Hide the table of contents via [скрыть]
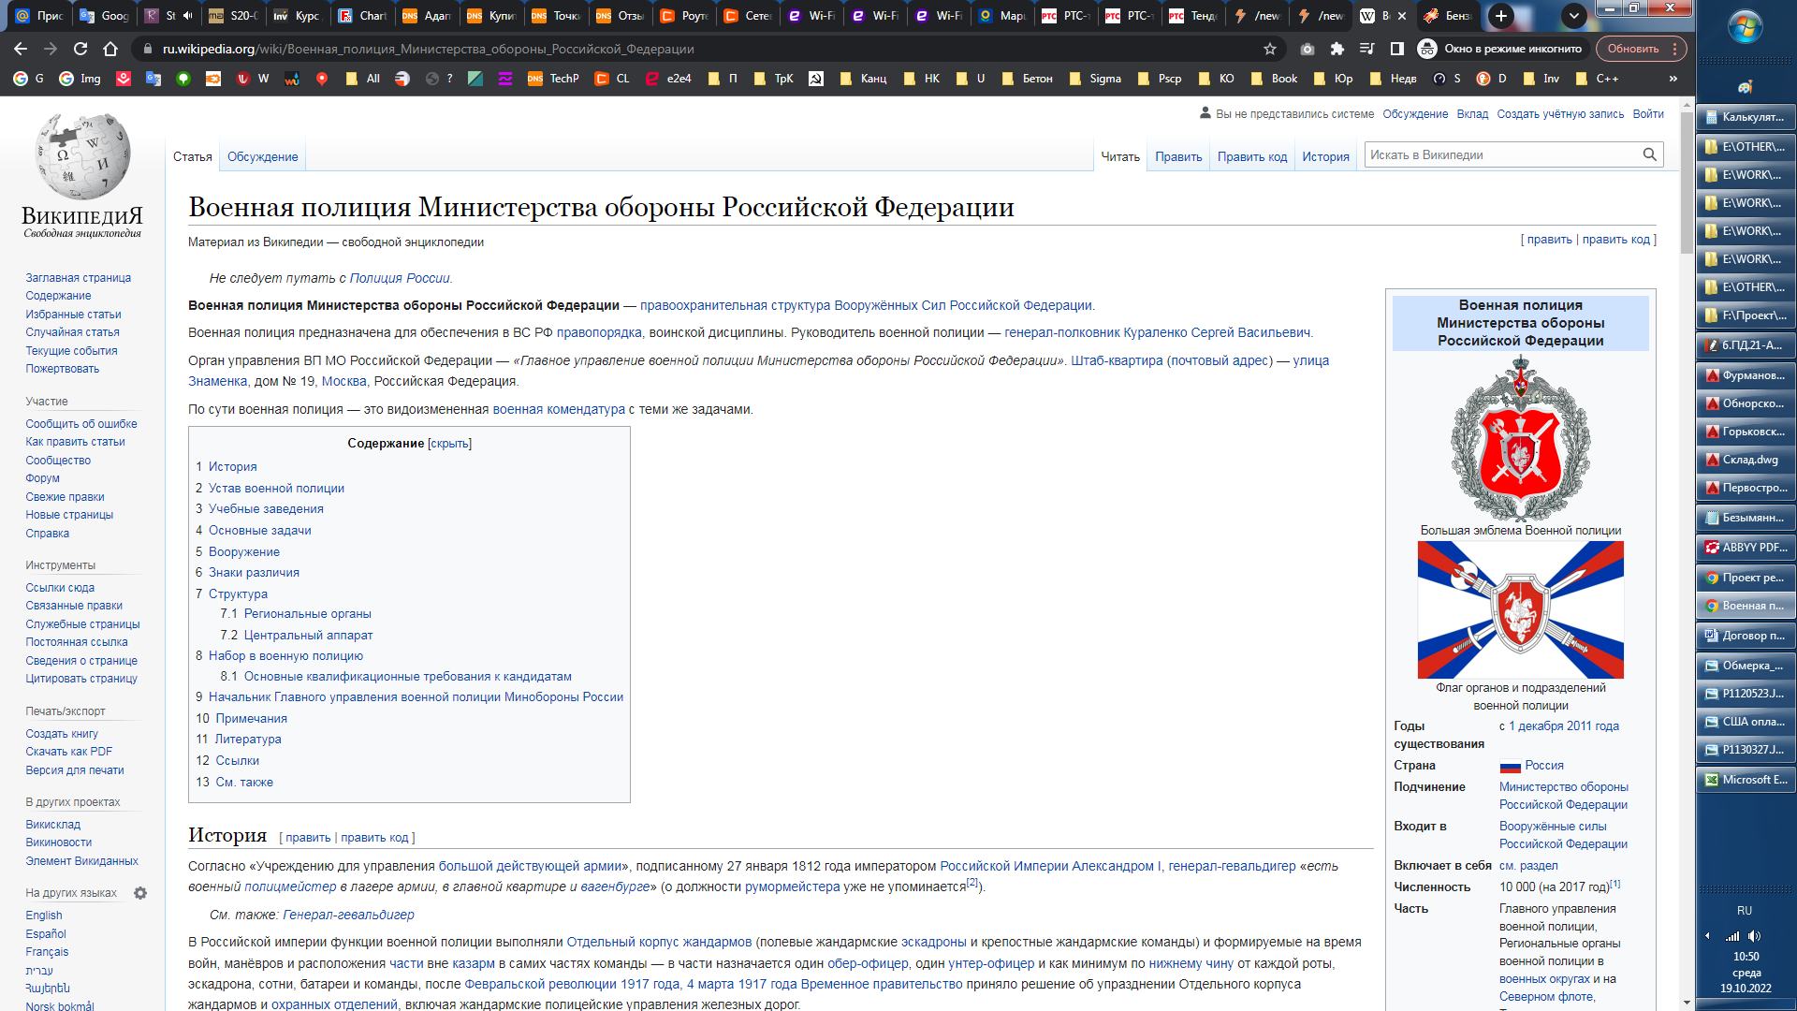Viewport: 1797px width, 1011px height. click(449, 444)
